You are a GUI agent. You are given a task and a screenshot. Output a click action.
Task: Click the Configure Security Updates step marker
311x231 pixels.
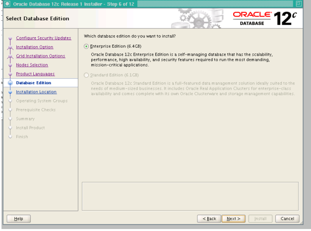point(10,38)
